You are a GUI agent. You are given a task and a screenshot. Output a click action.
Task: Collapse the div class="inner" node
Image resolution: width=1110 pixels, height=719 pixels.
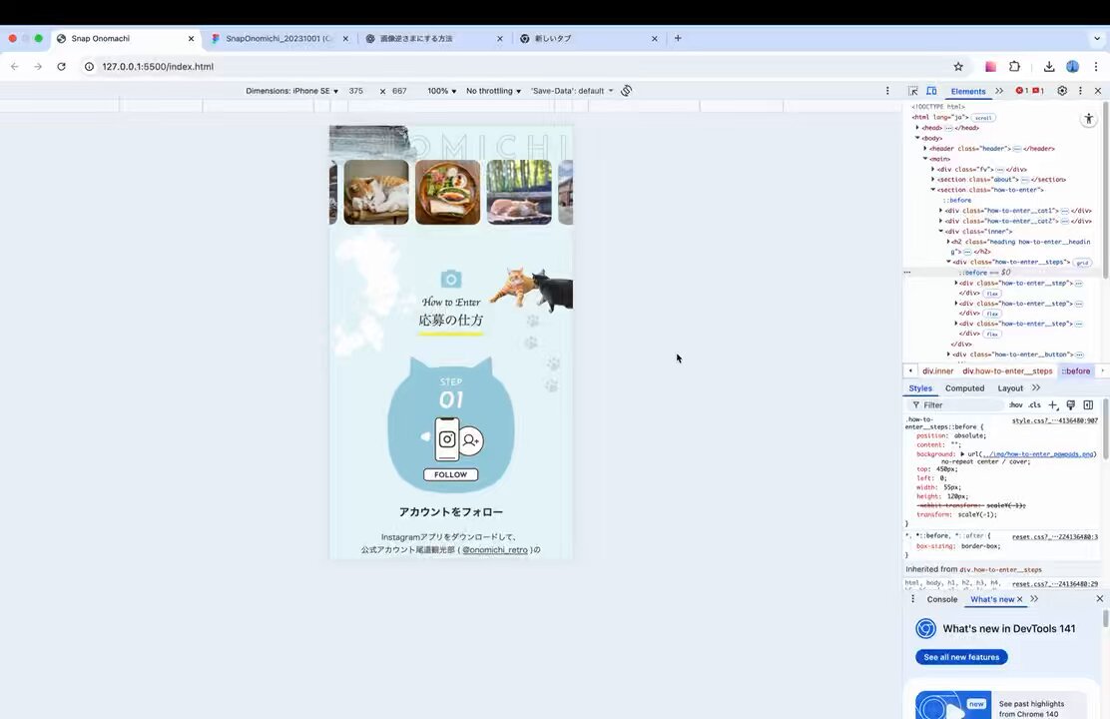coord(941,231)
